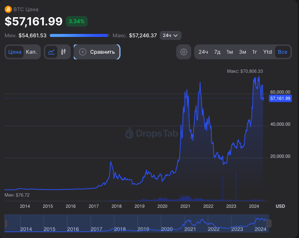
Task: Click the current price point marker
Action: 263,98
